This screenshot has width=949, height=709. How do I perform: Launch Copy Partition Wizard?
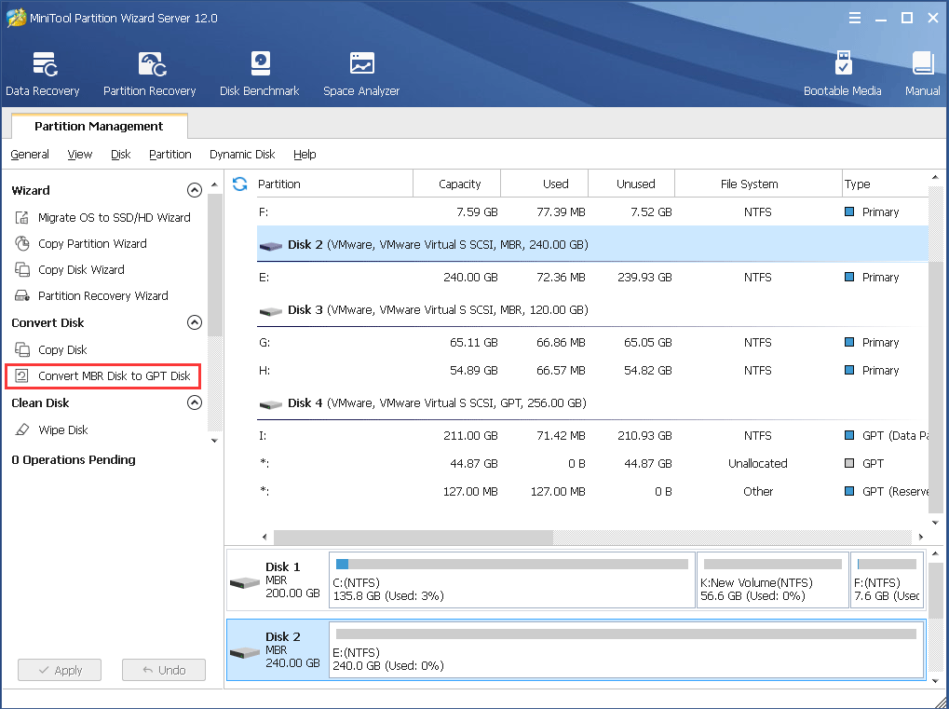point(92,243)
